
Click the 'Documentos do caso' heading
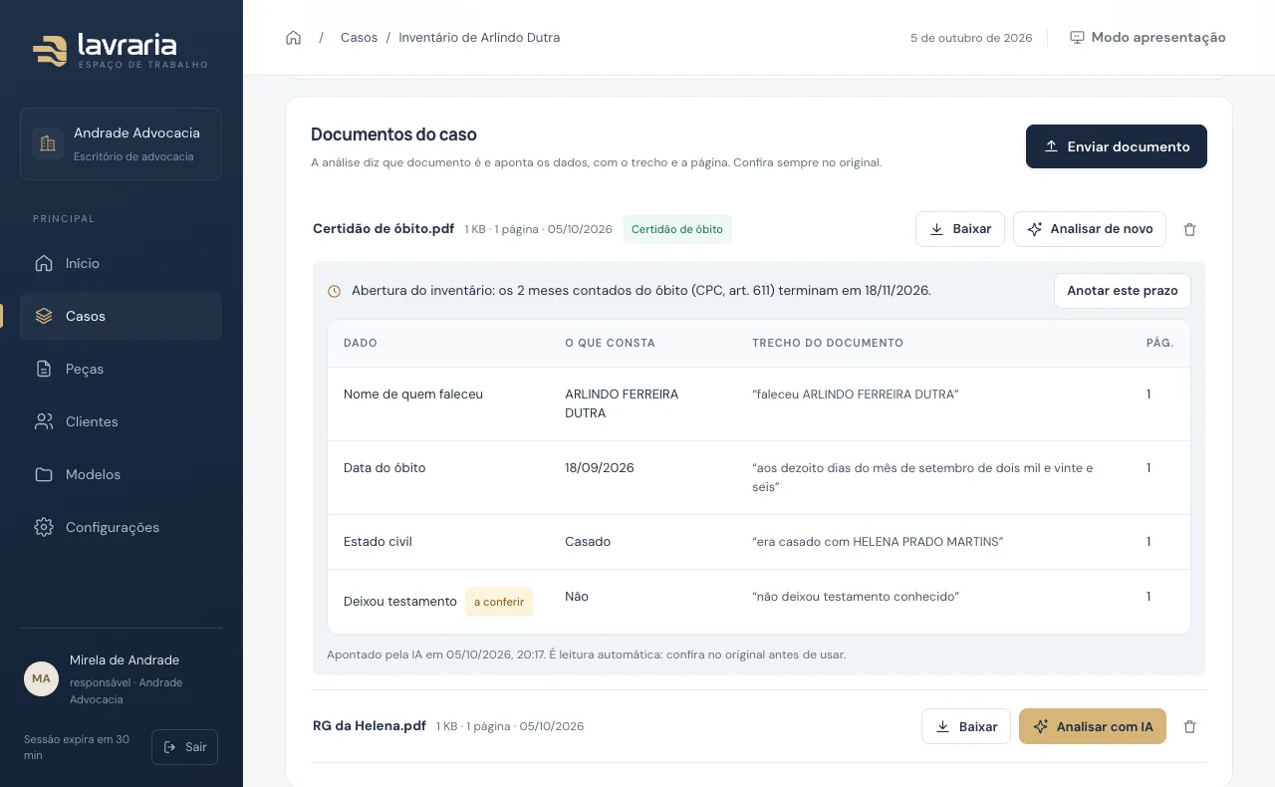point(393,134)
